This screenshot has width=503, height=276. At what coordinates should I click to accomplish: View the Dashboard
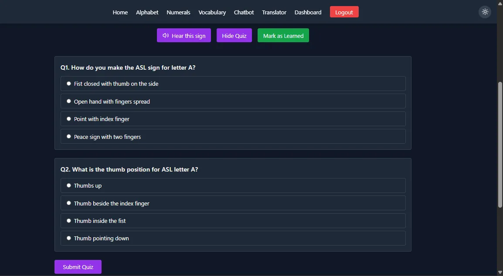click(308, 12)
